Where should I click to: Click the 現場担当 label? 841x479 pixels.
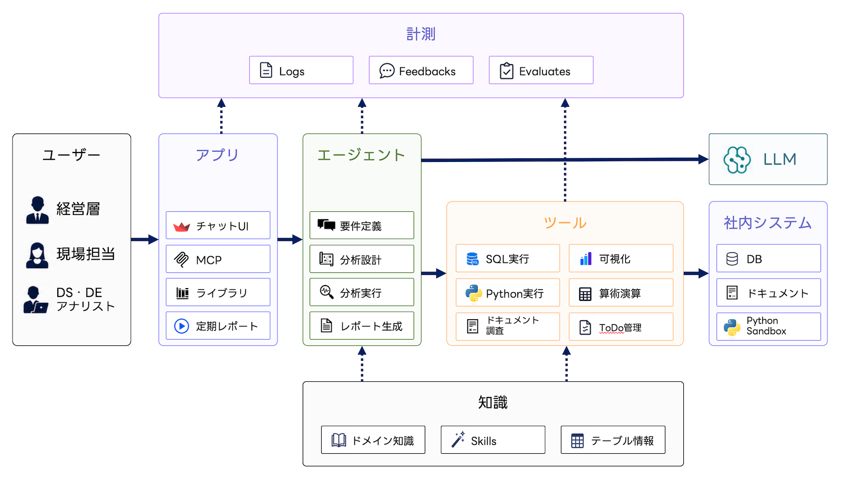(86, 254)
